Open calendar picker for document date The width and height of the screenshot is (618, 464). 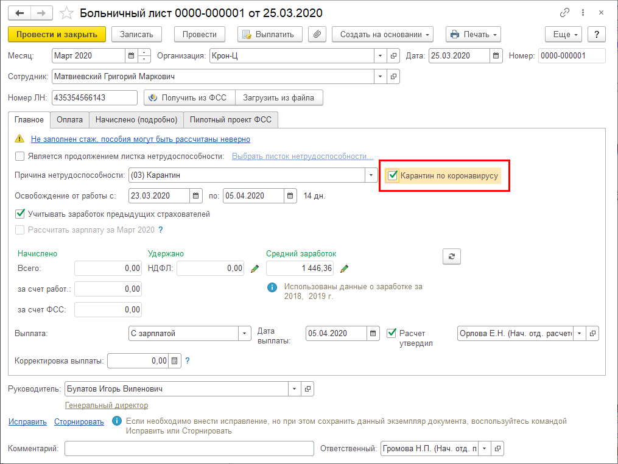pos(497,56)
